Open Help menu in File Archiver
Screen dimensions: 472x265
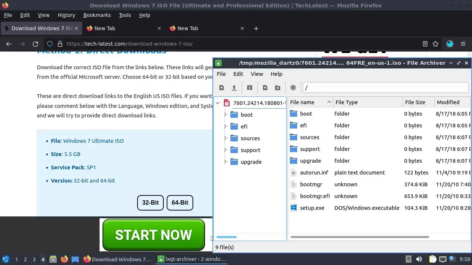(x=276, y=74)
